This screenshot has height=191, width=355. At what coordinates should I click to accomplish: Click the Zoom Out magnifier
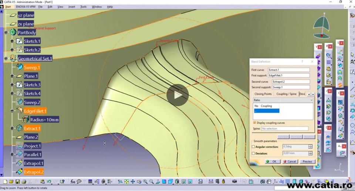click(152, 181)
